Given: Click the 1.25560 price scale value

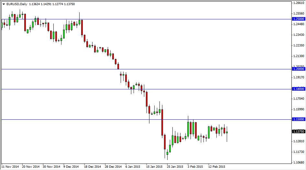Looking at the screenshot, I should point(299,14).
